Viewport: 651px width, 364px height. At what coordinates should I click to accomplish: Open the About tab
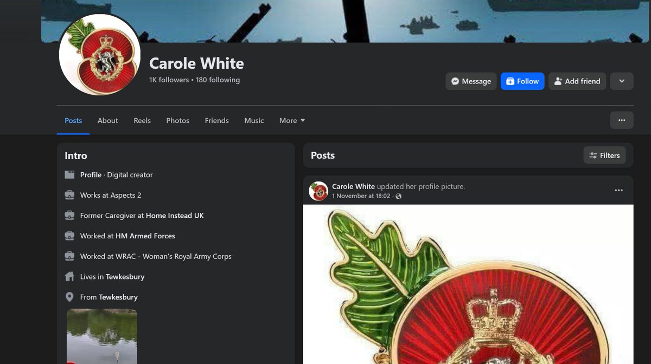pos(108,120)
